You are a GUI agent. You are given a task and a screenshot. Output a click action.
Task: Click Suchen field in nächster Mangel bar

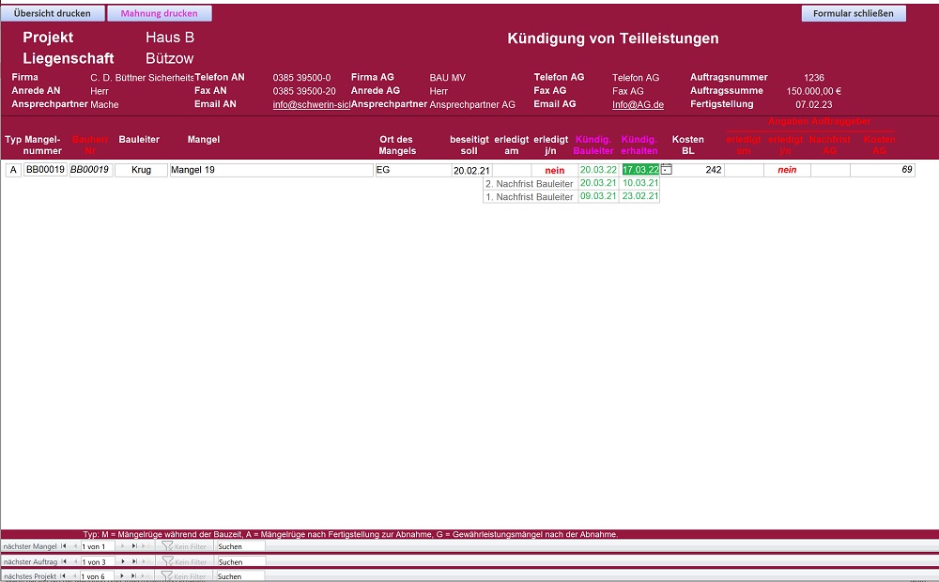(x=240, y=546)
